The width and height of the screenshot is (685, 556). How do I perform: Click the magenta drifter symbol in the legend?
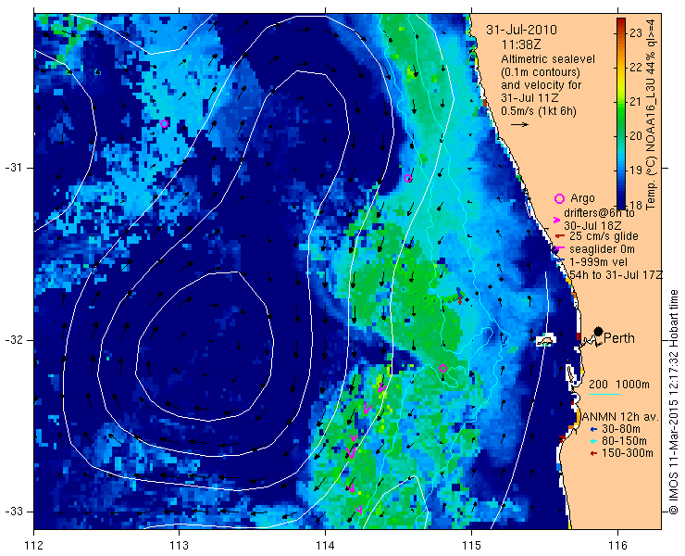point(557,220)
